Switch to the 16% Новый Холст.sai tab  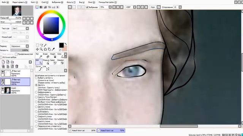click(82, 130)
